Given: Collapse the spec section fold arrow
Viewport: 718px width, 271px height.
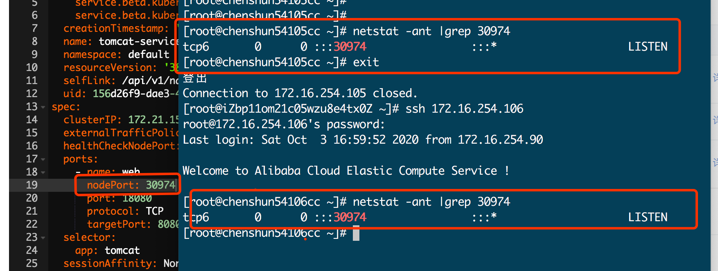Looking at the screenshot, I should (x=43, y=107).
